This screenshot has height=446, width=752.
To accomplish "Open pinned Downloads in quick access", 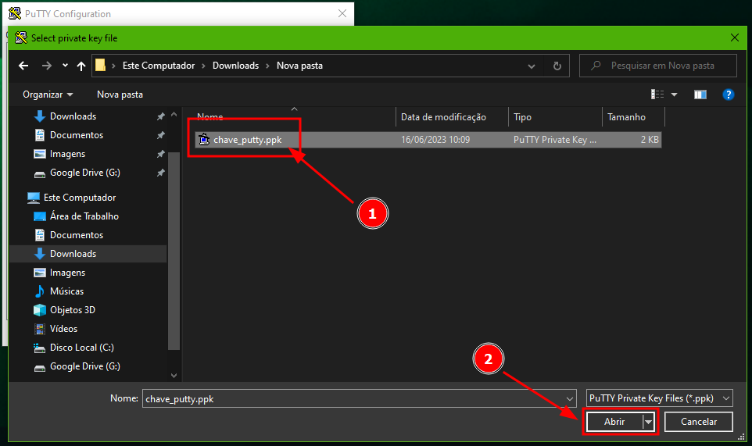I will (x=73, y=116).
